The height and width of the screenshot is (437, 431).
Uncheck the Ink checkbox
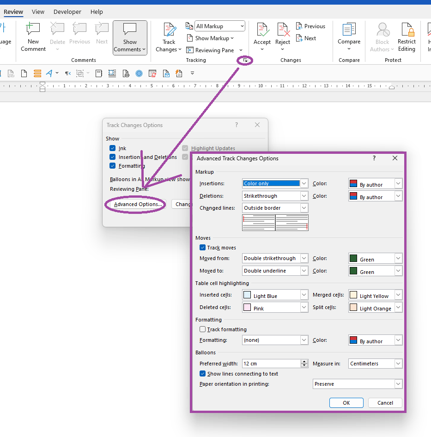pos(112,148)
